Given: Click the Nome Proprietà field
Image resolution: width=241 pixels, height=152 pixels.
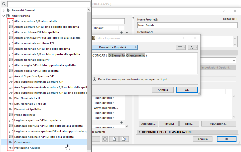Looking at the screenshot, I should click(x=187, y=25).
